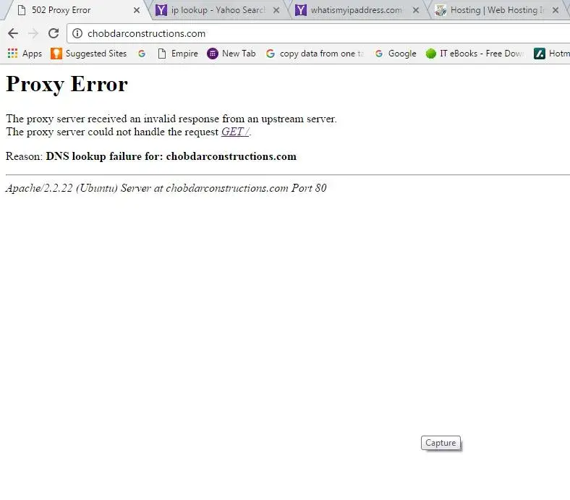Reload the current page
570x500 pixels.
pos(54,33)
